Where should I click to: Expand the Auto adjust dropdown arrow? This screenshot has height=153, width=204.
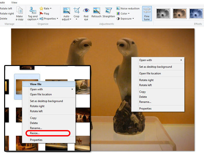[x=70, y=19]
